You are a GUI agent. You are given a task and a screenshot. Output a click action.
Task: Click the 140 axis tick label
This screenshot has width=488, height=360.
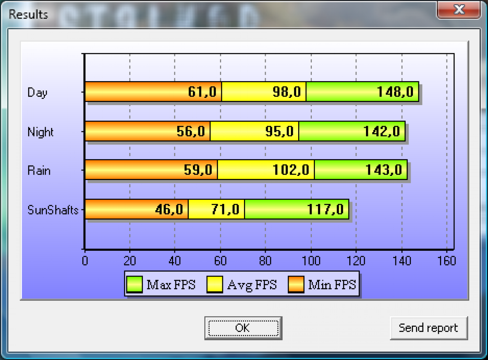(401, 261)
